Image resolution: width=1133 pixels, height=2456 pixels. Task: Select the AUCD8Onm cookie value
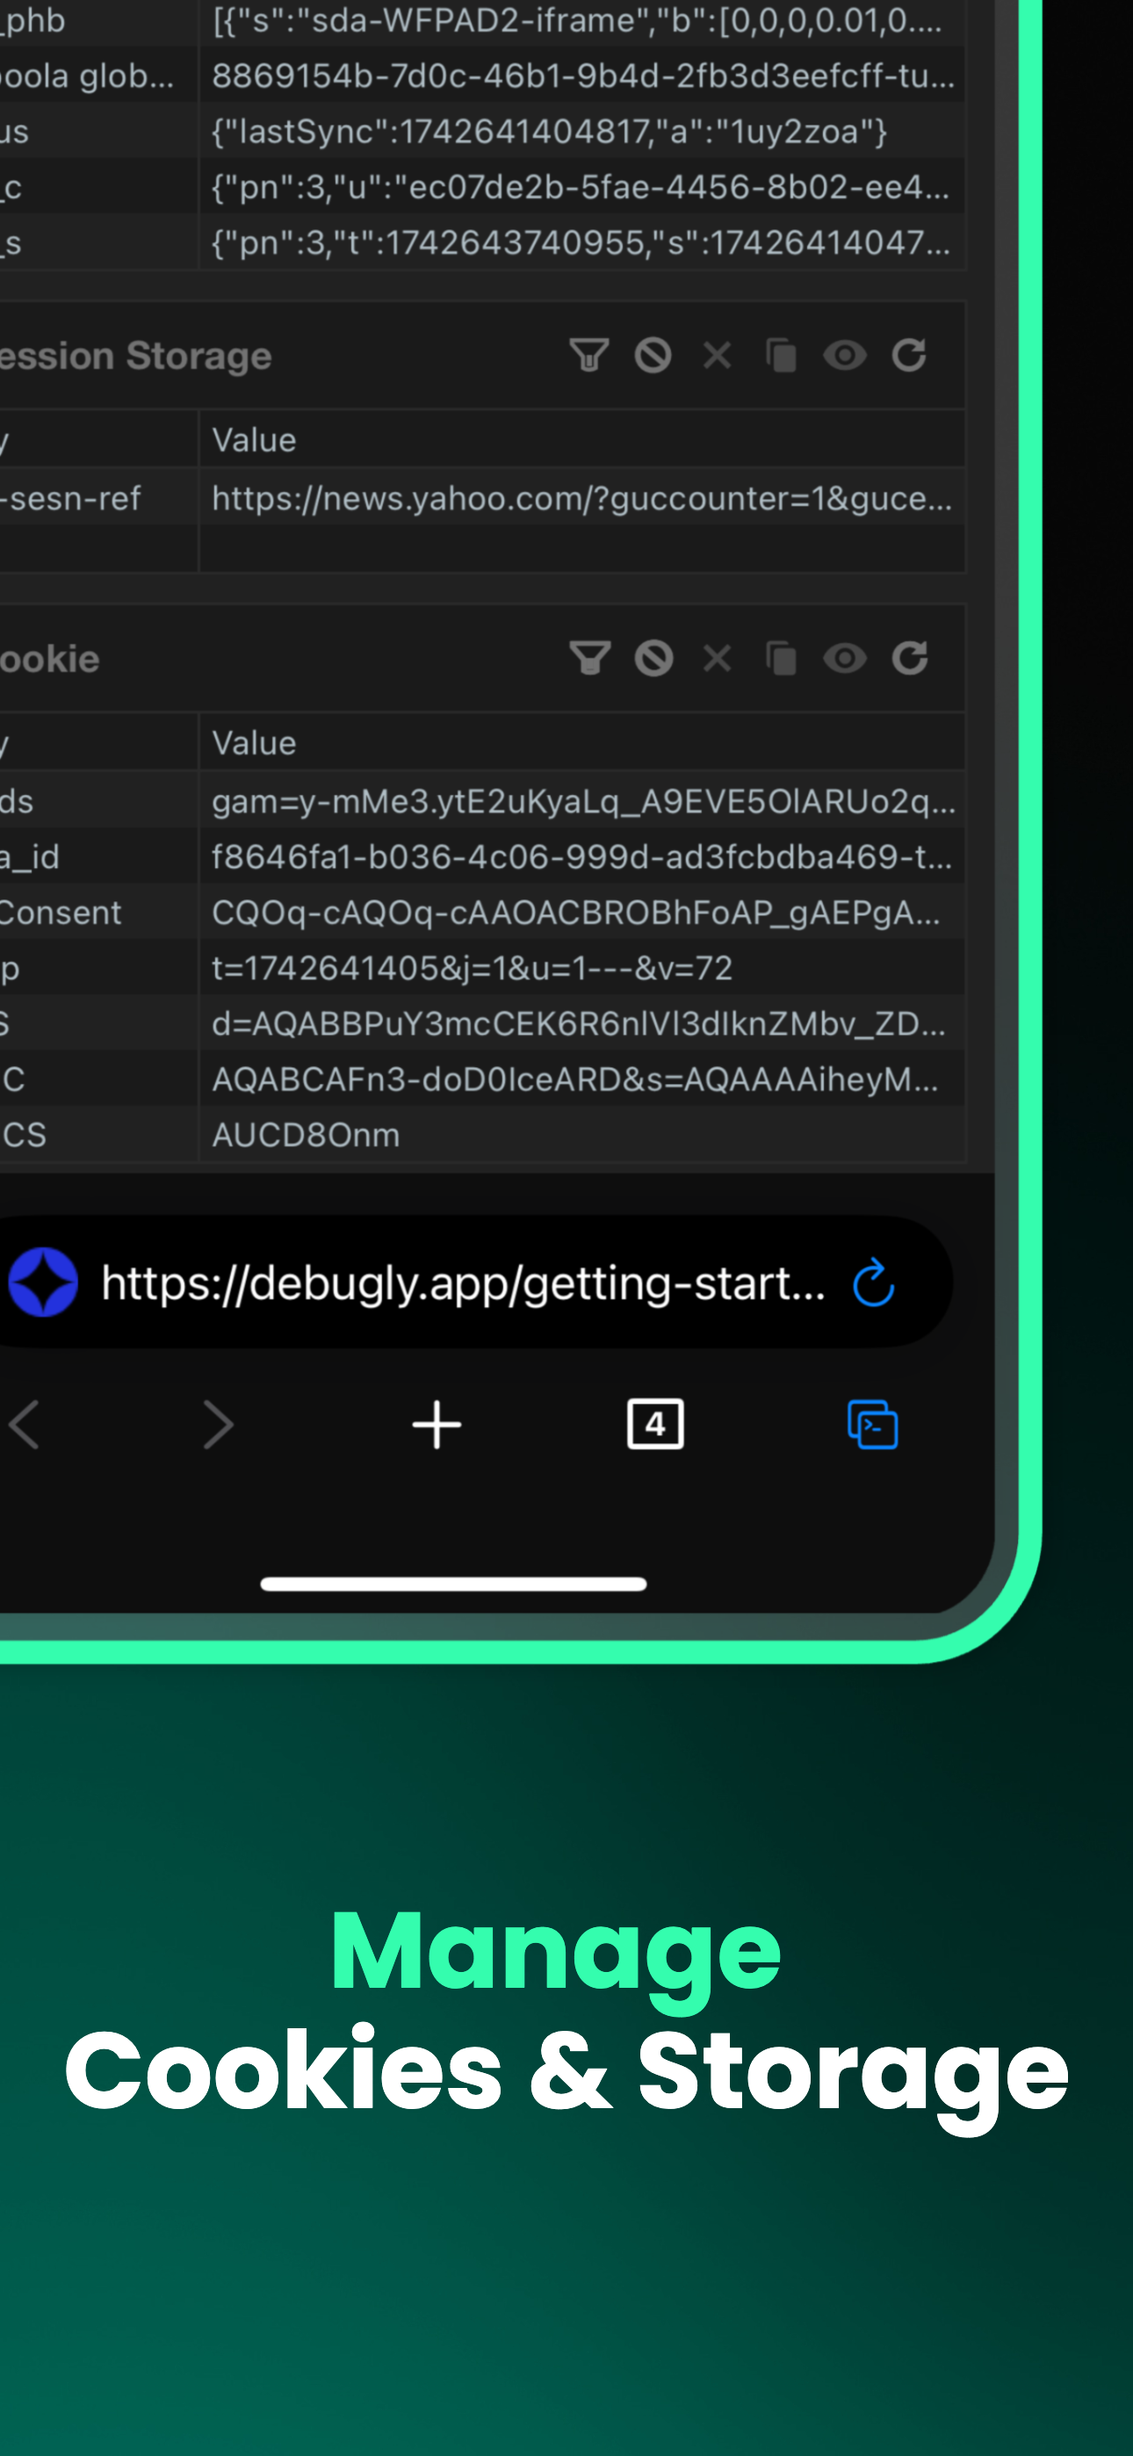tap(581, 1134)
